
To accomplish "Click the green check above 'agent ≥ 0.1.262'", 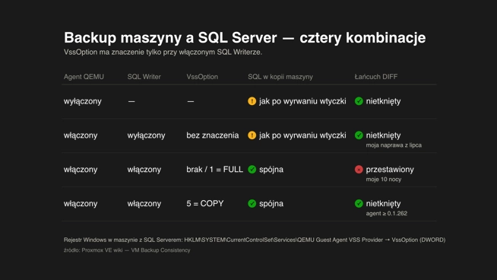I will click(359, 203).
